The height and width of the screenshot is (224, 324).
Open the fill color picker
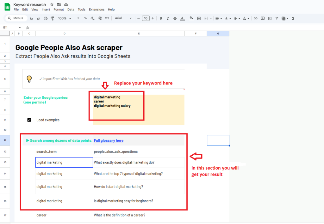coord(191,18)
